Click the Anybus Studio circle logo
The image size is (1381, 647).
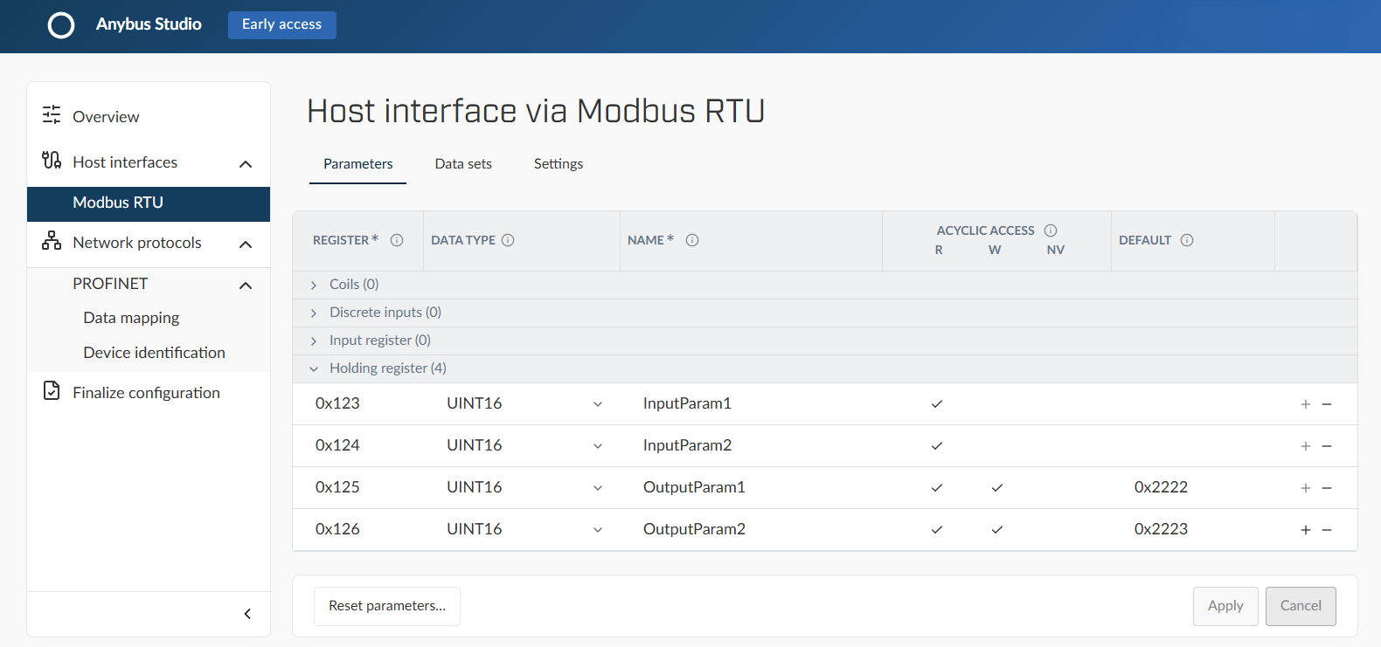coord(61,25)
